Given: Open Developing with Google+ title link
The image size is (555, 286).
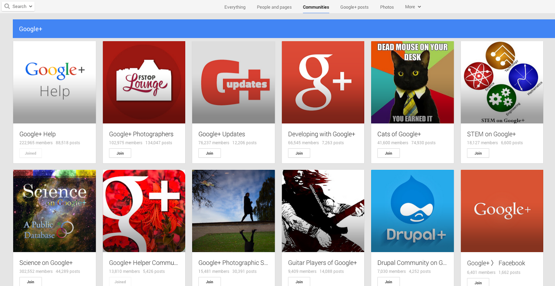Looking at the screenshot, I should pos(322,134).
